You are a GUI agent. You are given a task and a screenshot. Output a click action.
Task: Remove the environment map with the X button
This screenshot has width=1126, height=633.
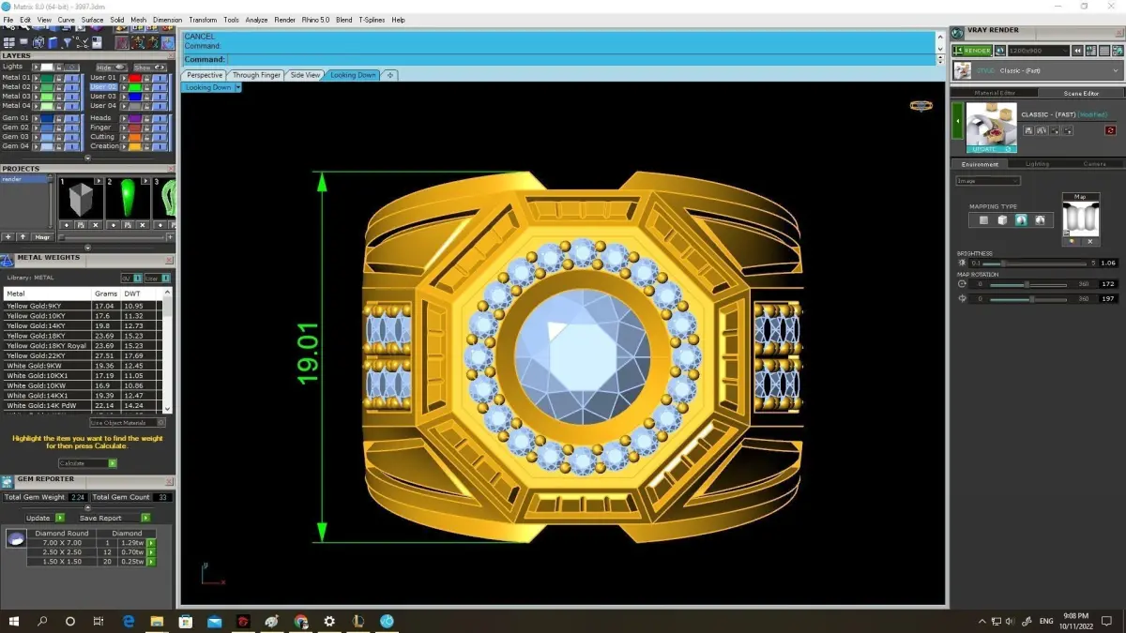click(1089, 241)
